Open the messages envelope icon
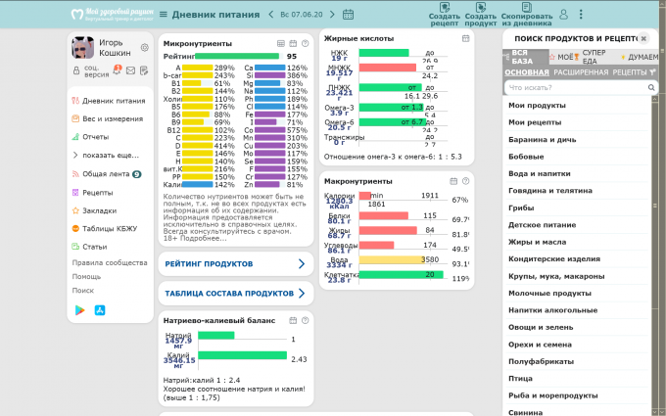Viewport: 666px width, 416px height. tap(131, 71)
